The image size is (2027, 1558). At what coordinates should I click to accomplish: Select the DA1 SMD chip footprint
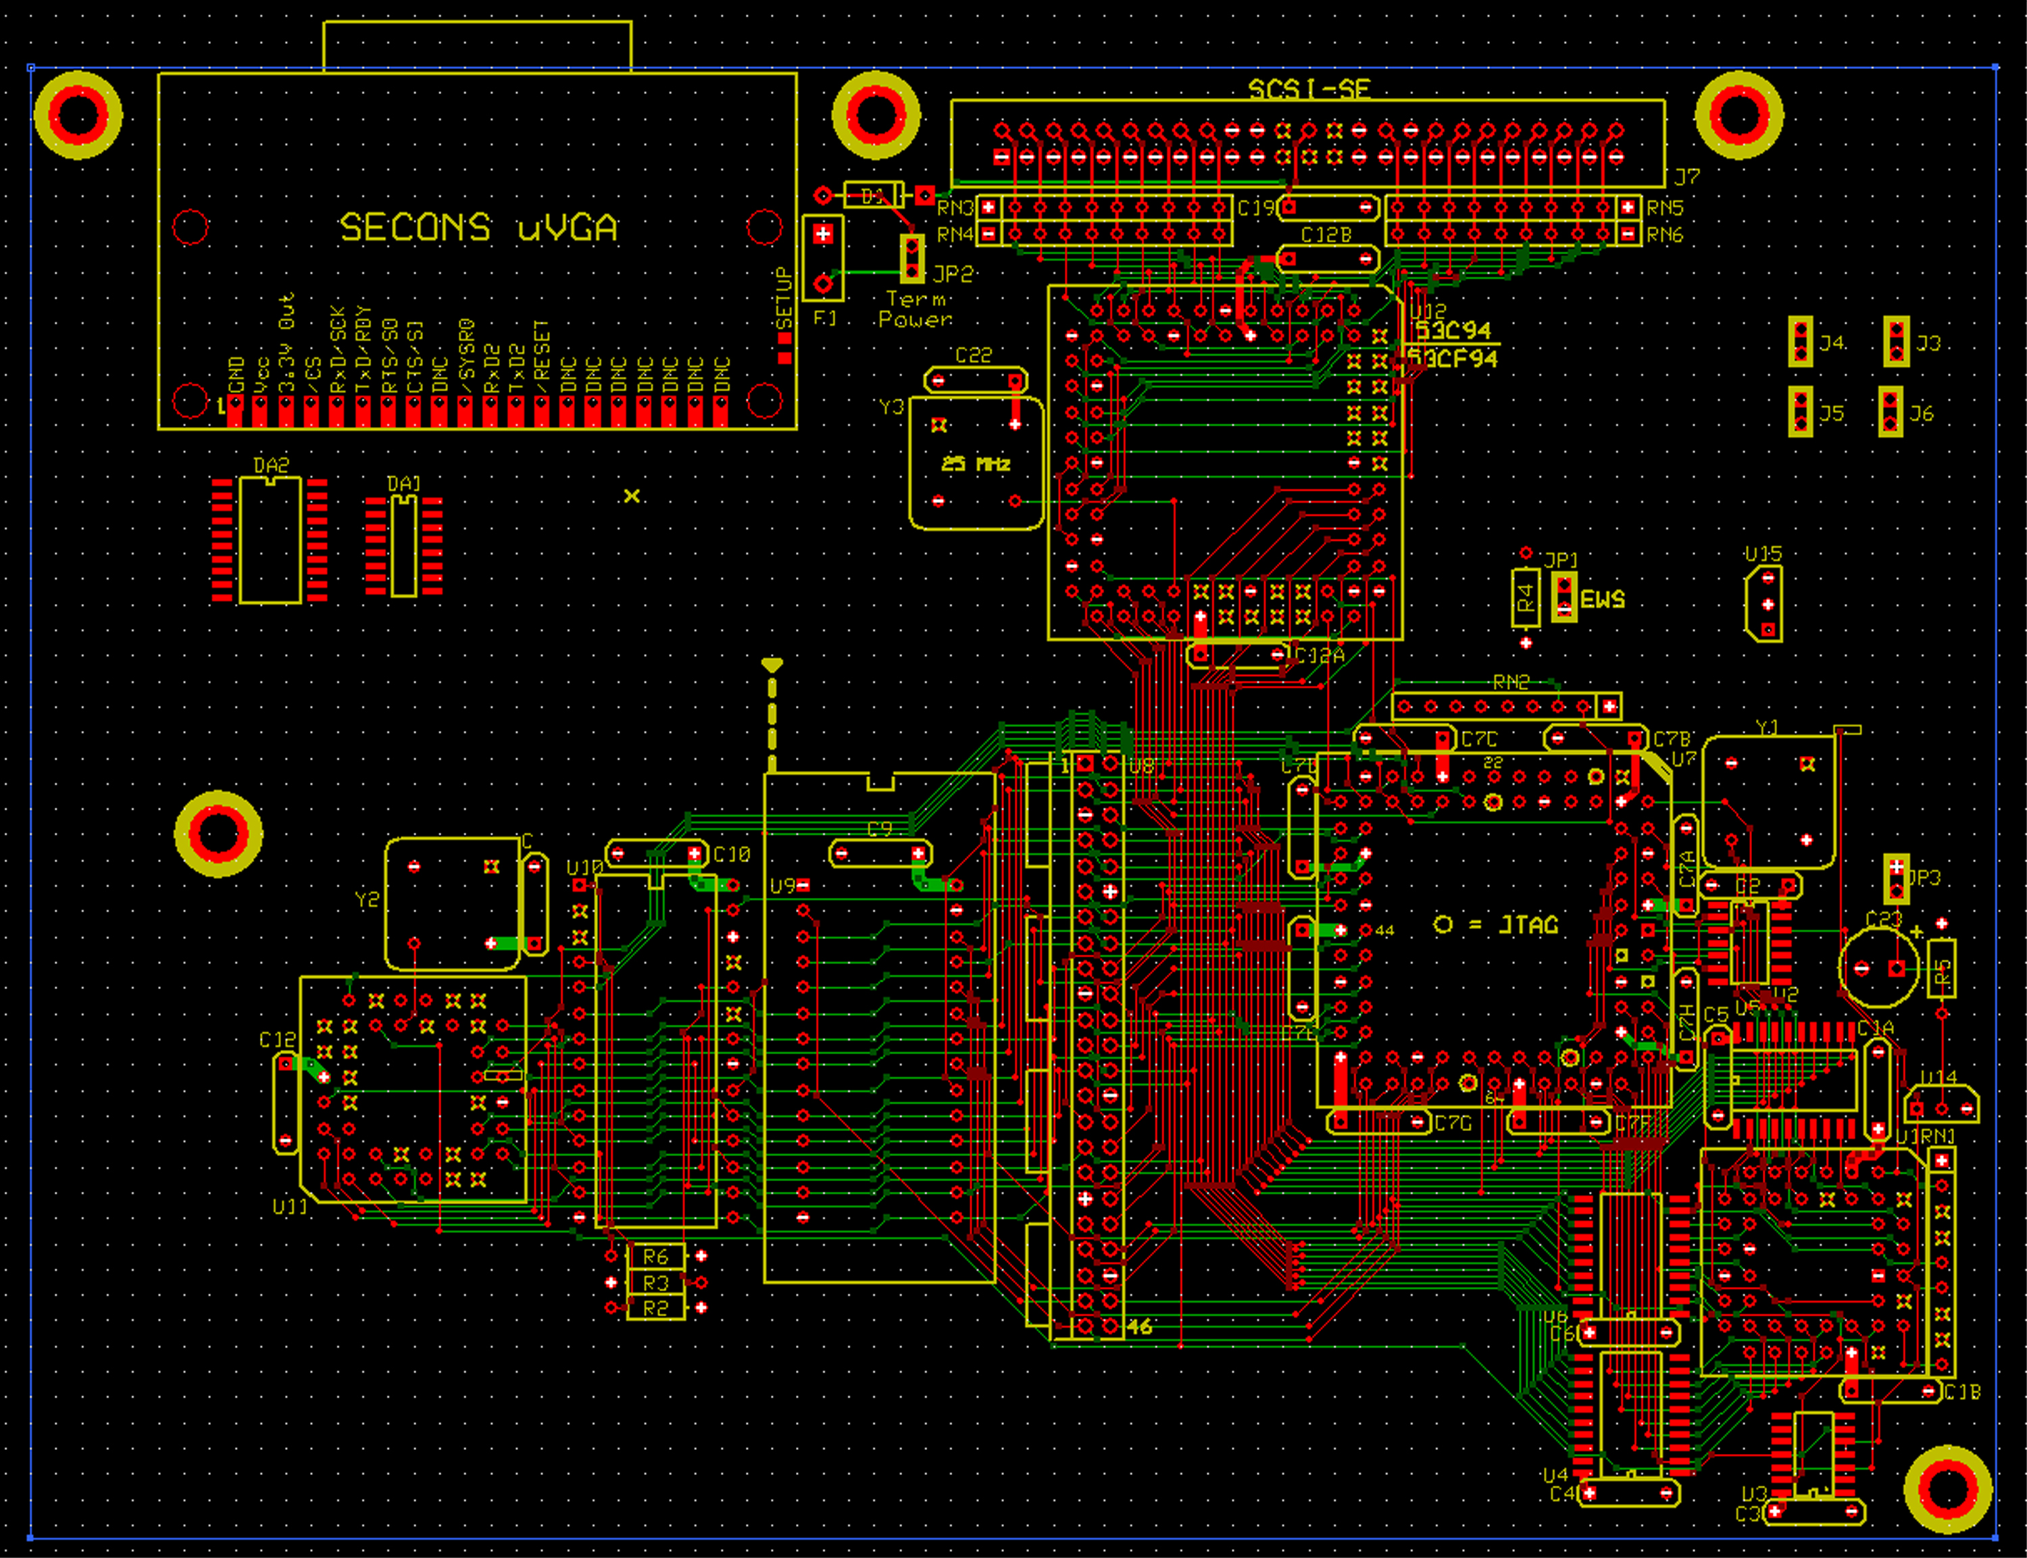click(403, 546)
